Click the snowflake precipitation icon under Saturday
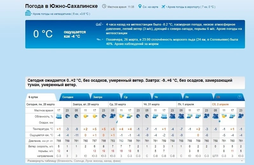Image resolution: width=254 pixels, height=165 pixels. (219, 122)
